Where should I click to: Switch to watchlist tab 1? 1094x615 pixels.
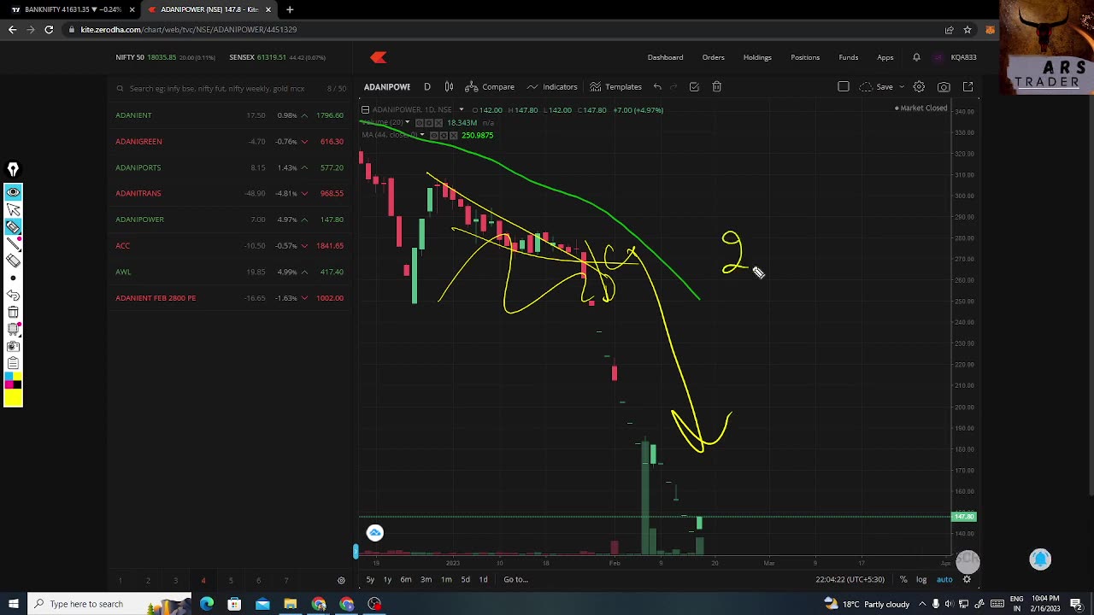[120, 581]
